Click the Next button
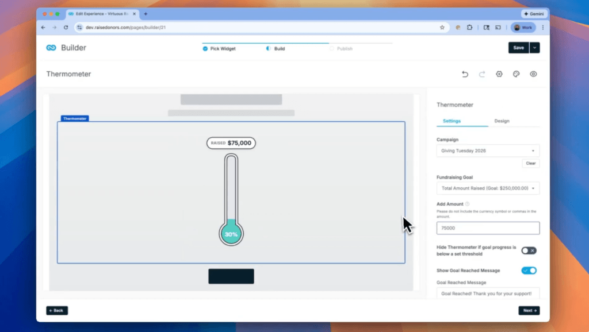 click(529, 311)
